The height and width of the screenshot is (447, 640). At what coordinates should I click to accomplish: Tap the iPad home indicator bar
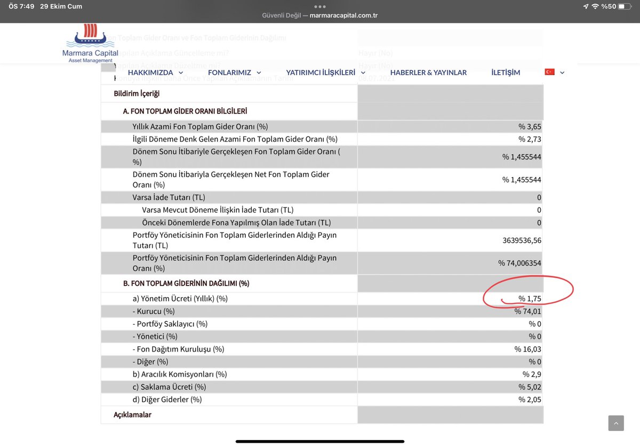(320, 441)
